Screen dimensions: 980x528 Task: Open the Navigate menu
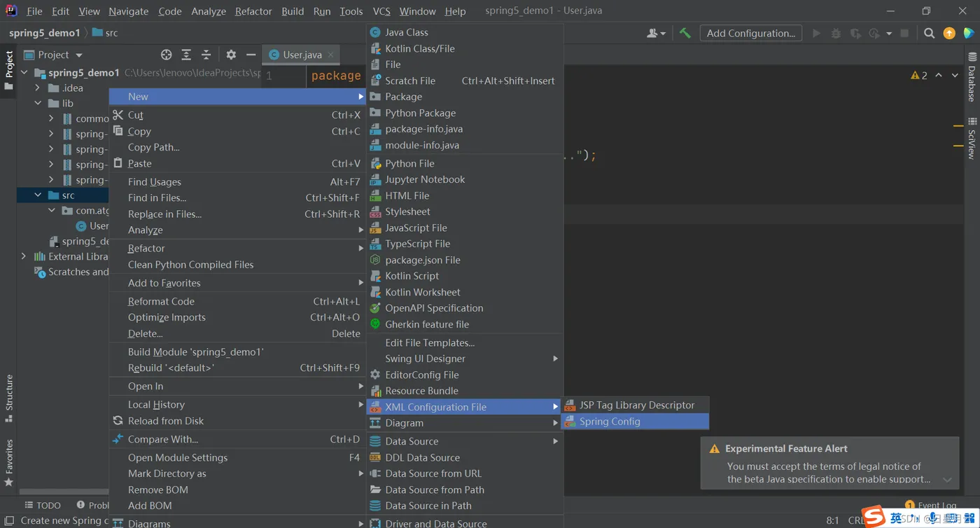click(x=129, y=11)
